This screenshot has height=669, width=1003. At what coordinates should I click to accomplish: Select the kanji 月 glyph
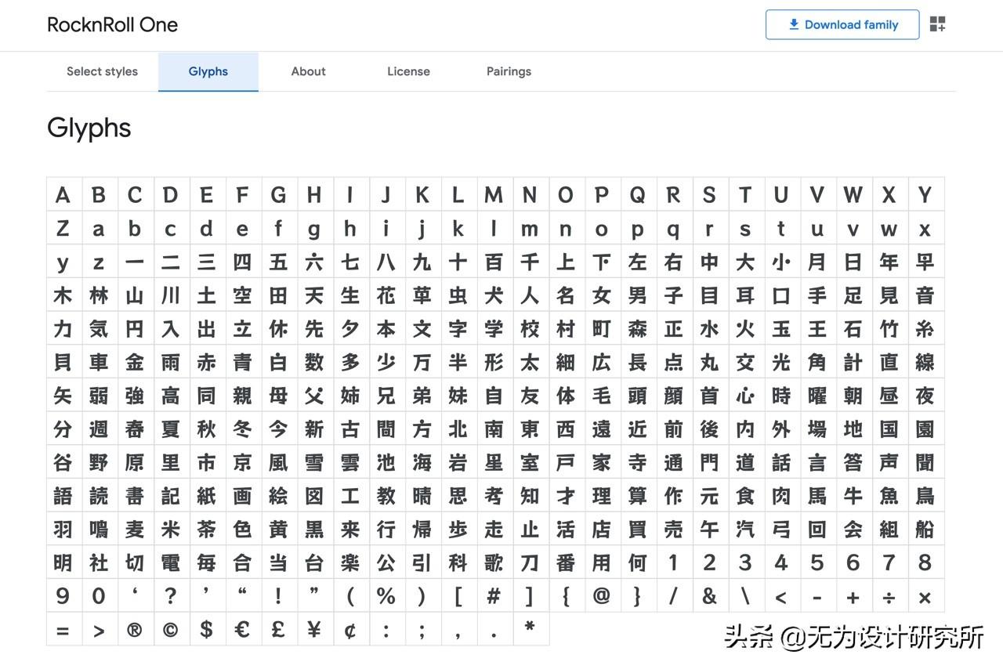(817, 262)
